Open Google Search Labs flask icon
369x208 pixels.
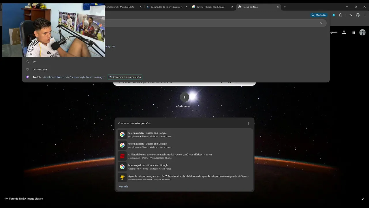[x=344, y=32]
